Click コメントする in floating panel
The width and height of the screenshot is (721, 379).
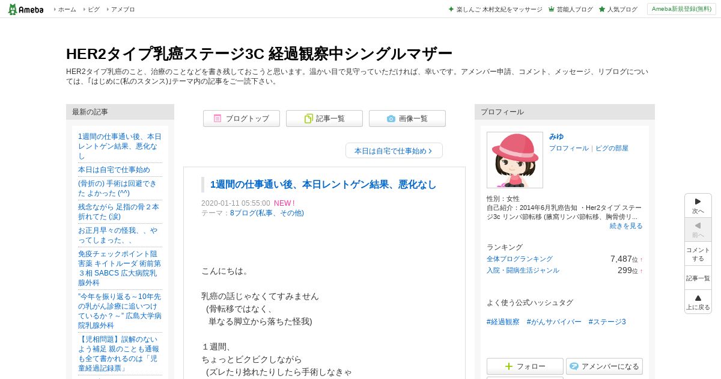[698, 254]
